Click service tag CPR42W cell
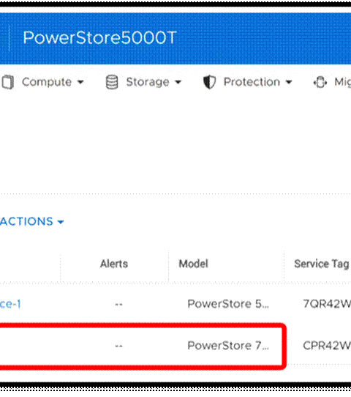This screenshot has width=351, height=397. (327, 345)
